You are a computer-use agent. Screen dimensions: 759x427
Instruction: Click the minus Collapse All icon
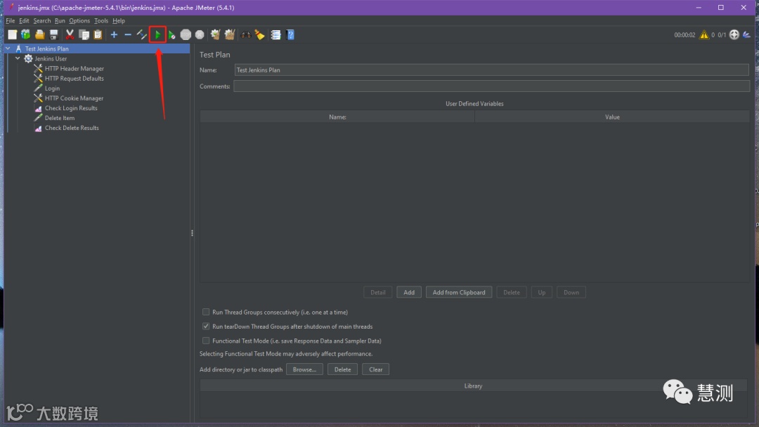click(x=128, y=34)
